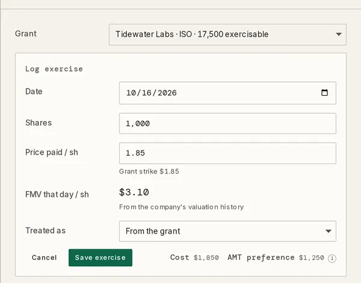361x283 pixels.
Task: Click the Price paid / sh input
Action: [227, 154]
